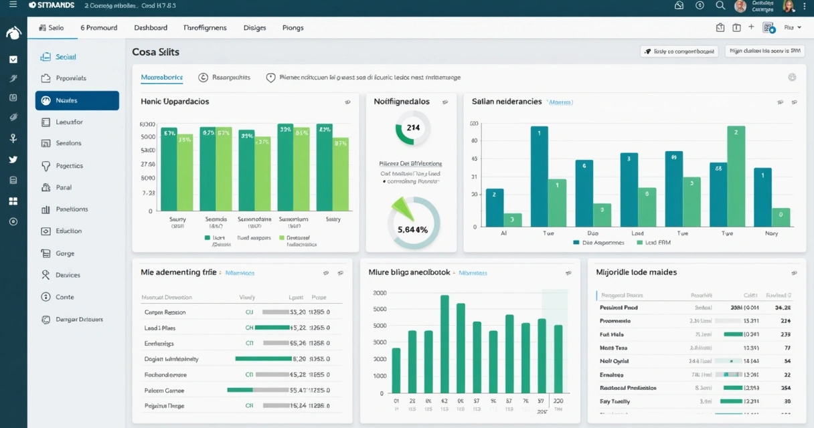Open settings gear on the Henic Upardacios chart

tap(347, 102)
